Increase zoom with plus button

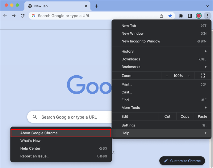click(189, 76)
